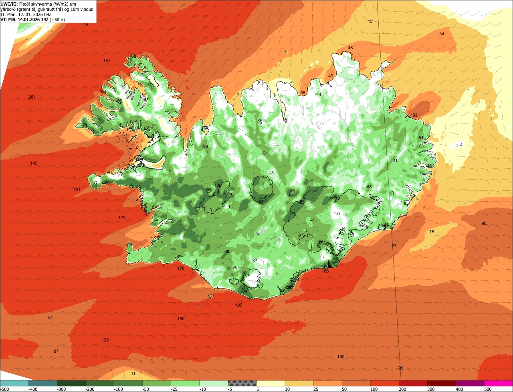Pick the darkest green swatch between -300 and -200

pos(71,383)
